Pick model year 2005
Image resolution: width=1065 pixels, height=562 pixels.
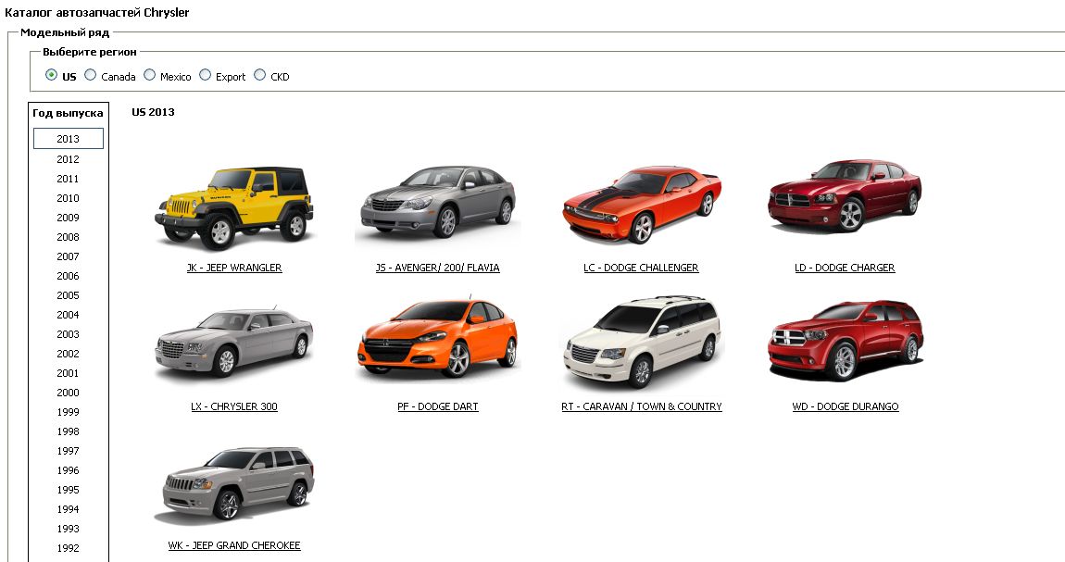point(68,295)
